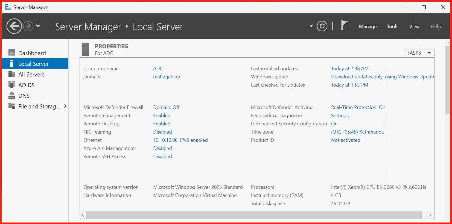Click the installed memory value 4 GB
452x224 pixels.
(336, 195)
